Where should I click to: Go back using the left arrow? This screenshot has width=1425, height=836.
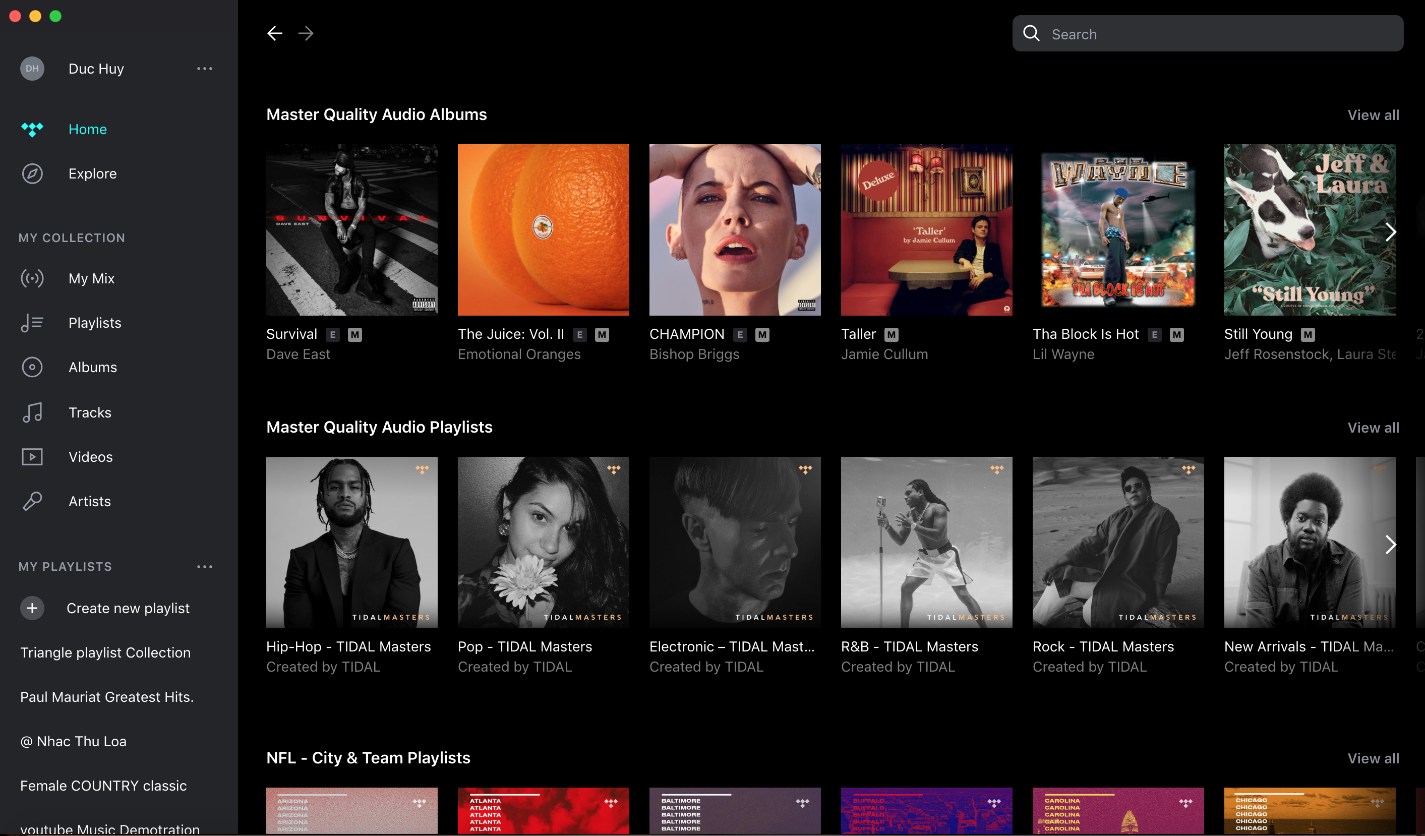[275, 33]
